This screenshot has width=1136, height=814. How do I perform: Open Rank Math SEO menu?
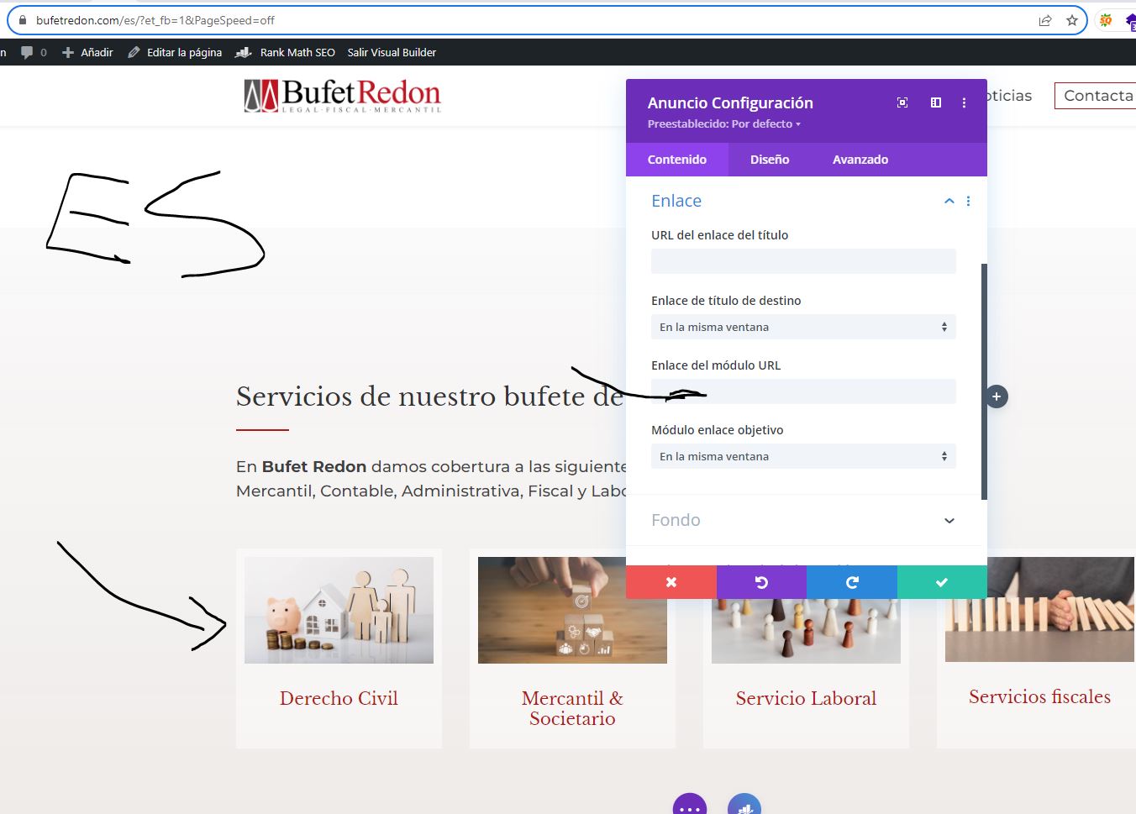[297, 52]
